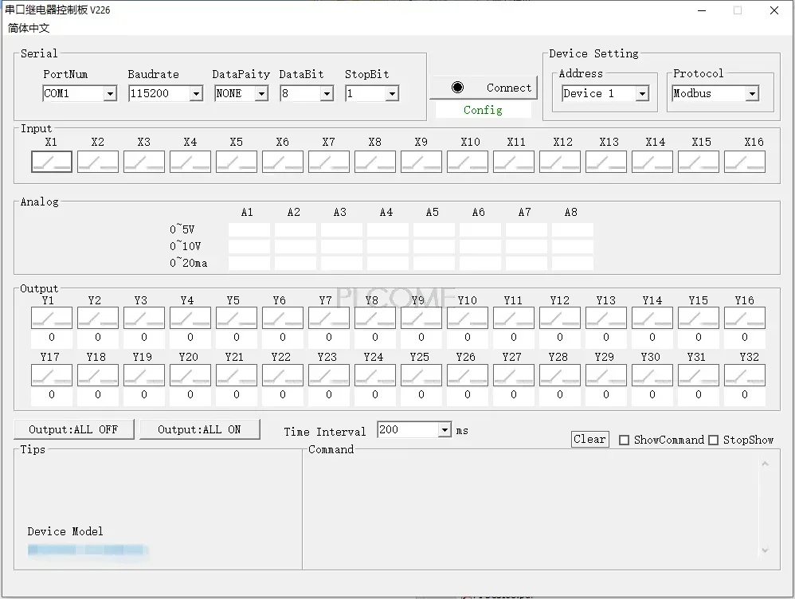Screen dimensions: 795x599
Task: Switch the Y27 relay output icon
Action: (514, 375)
